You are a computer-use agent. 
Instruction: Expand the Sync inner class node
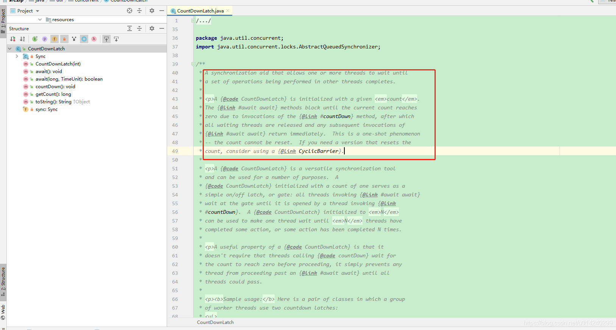pos(17,56)
